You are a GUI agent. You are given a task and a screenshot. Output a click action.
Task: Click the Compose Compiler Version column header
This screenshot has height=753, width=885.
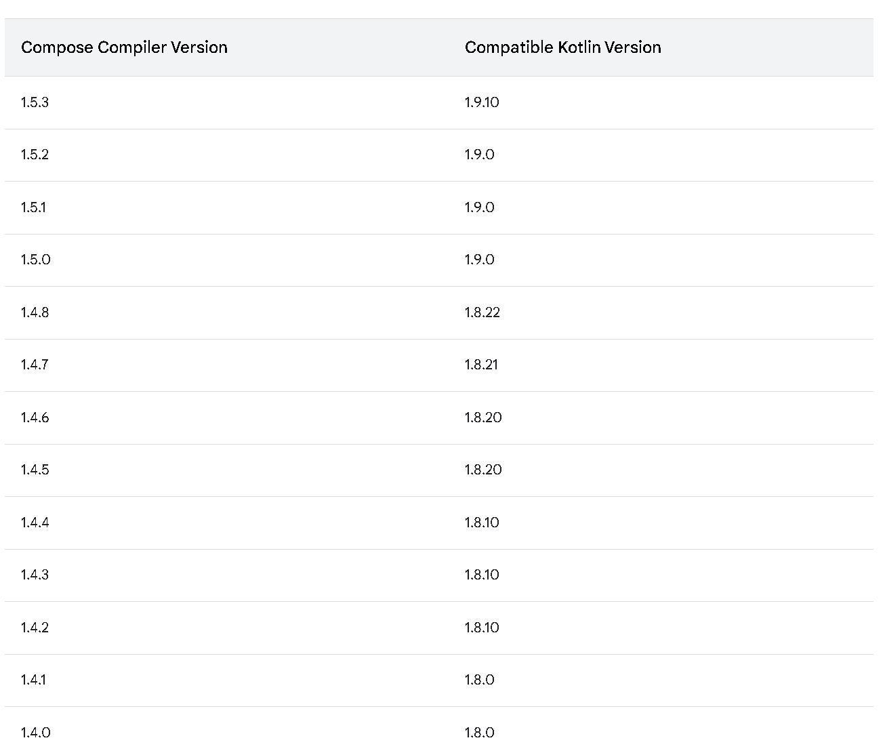(124, 47)
